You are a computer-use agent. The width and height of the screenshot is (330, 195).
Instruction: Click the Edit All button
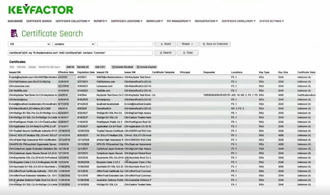pyautogui.click(x=70, y=67)
